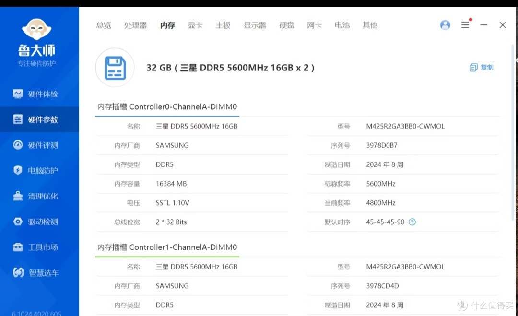Click the title 32 GB ( 三星 DDR5 5600MHz 16GB x 2 )

tap(230, 68)
